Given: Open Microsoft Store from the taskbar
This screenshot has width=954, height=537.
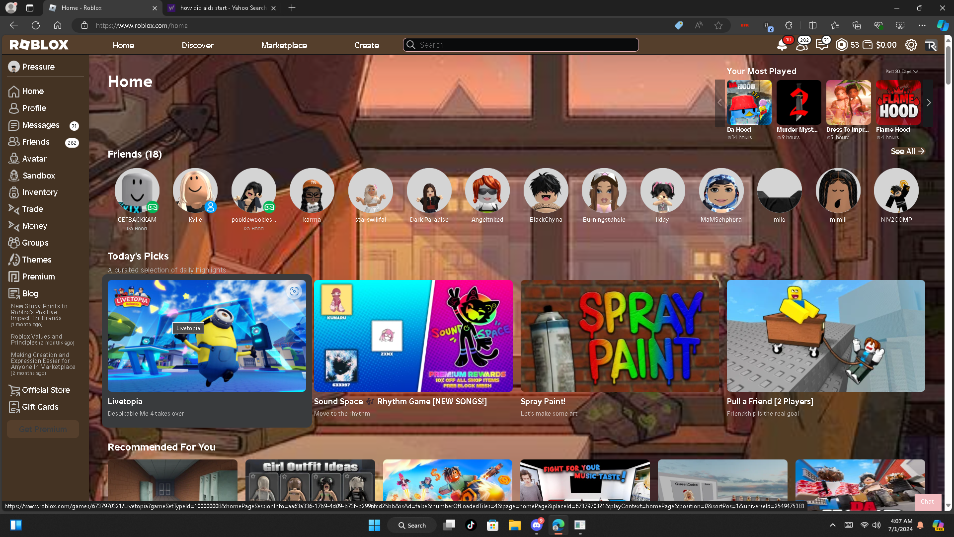Looking at the screenshot, I should (492, 525).
